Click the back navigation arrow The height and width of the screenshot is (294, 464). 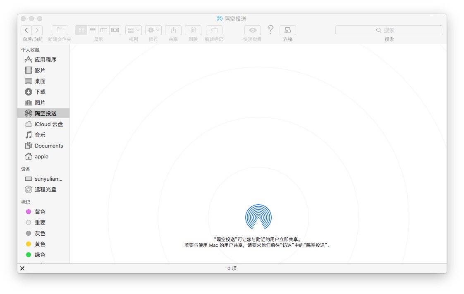click(26, 30)
